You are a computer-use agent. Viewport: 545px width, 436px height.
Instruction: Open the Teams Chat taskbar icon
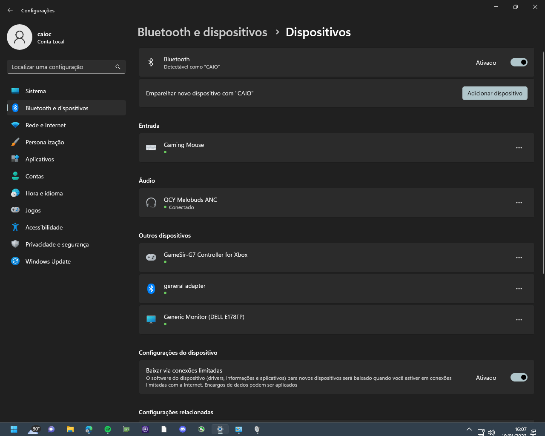pyautogui.click(x=52, y=429)
